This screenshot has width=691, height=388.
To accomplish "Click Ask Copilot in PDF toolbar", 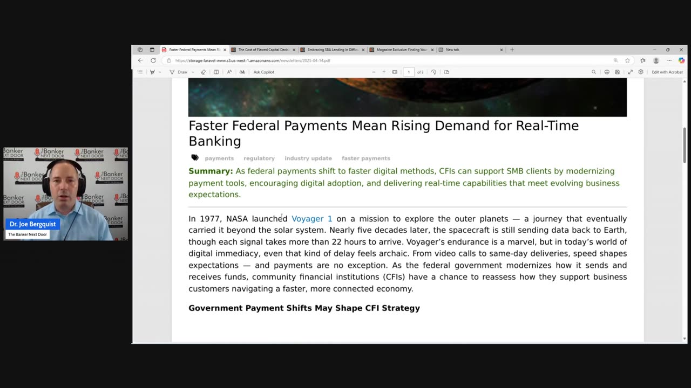I will tap(264, 72).
